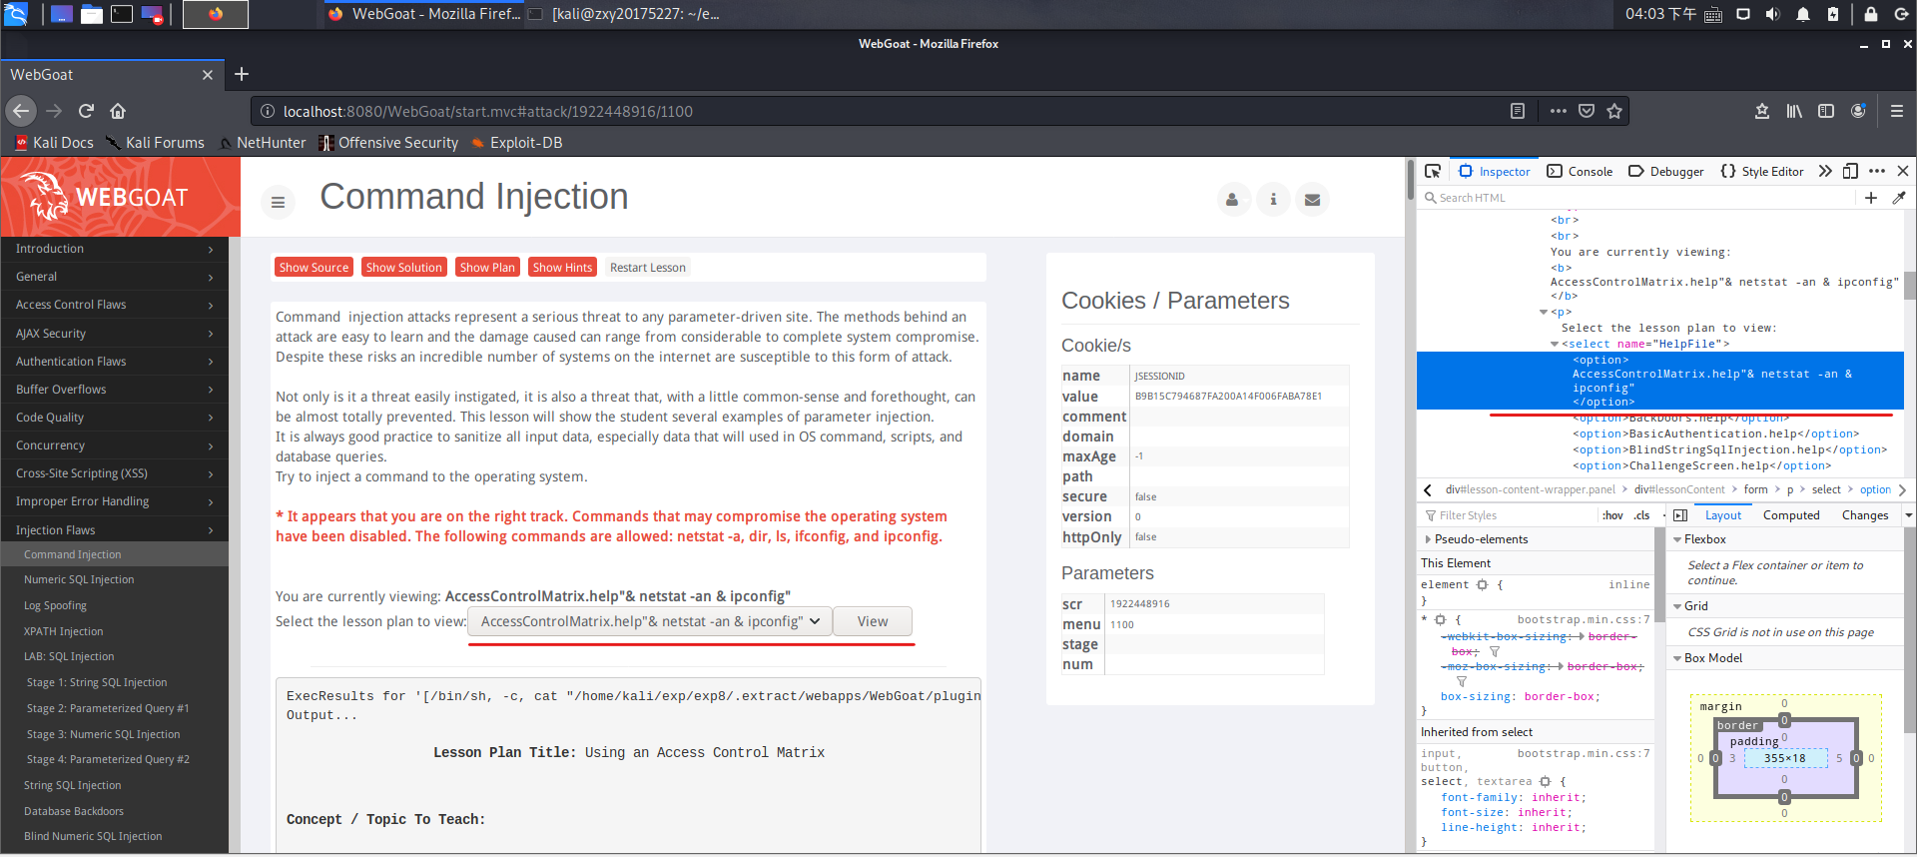This screenshot has width=1917, height=857.
Task: Open the page actions three-dot menu
Action: pyautogui.click(x=1558, y=111)
